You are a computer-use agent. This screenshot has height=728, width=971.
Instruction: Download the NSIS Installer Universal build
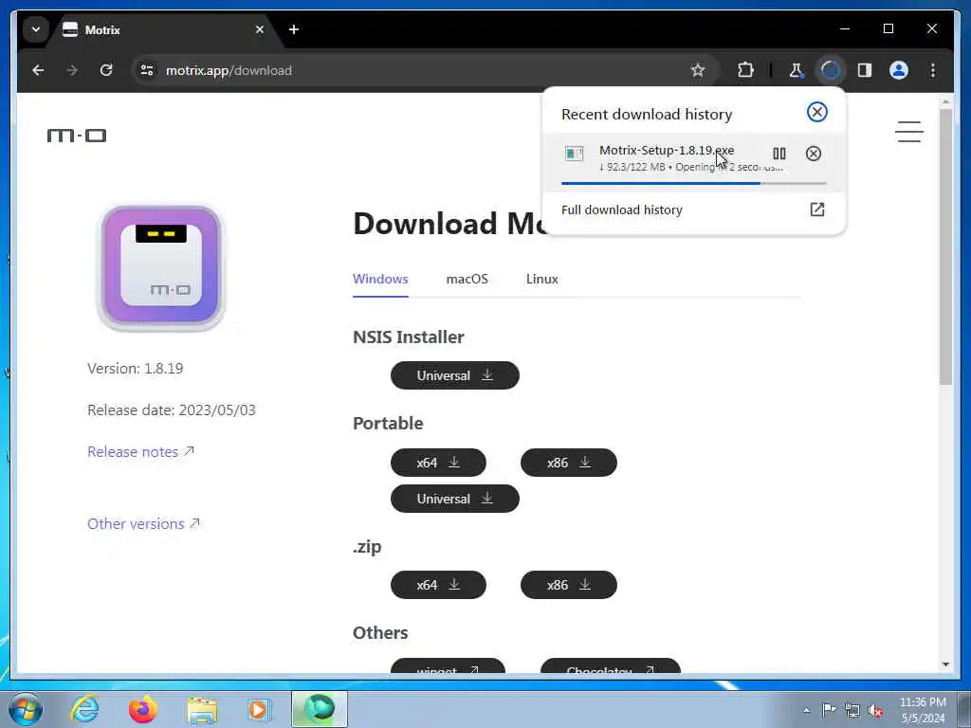click(x=454, y=375)
